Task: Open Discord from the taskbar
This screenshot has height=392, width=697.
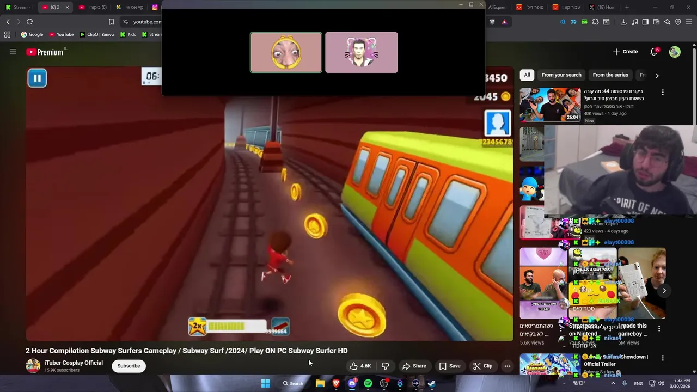Action: point(352,383)
